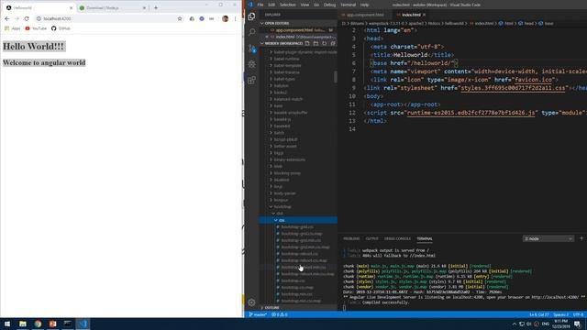Image resolution: width=587 pixels, height=330 pixels.
Task: Click the New Folder icon in workspace header
Action: tap(316, 43)
